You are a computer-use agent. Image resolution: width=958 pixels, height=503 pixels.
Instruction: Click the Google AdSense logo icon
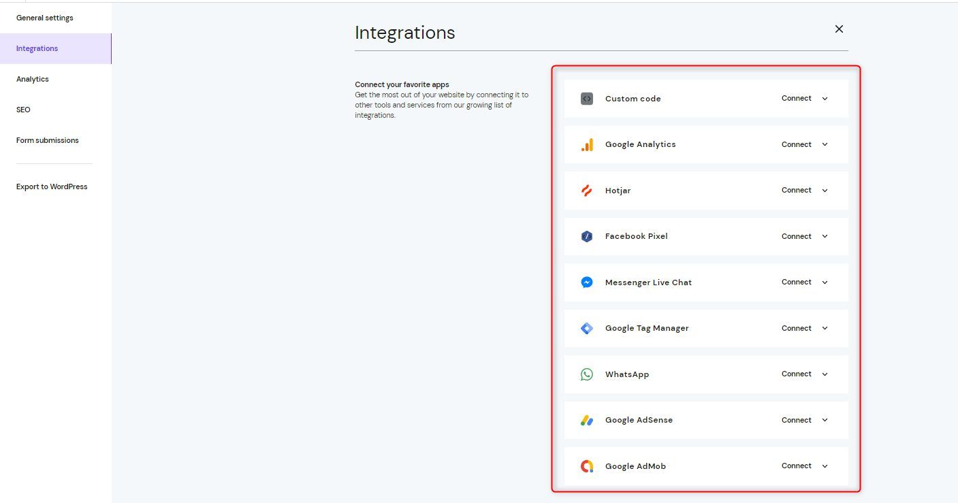(x=587, y=420)
